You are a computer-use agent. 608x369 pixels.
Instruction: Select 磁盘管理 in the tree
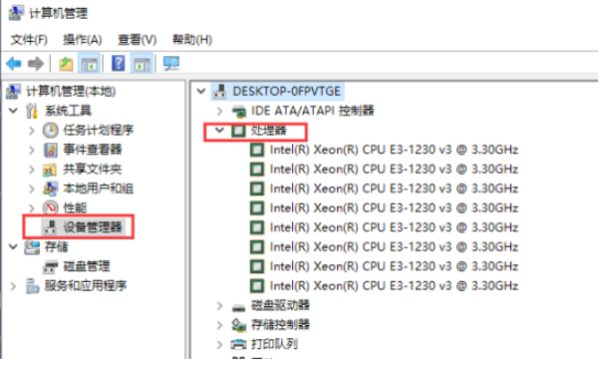pos(87,266)
